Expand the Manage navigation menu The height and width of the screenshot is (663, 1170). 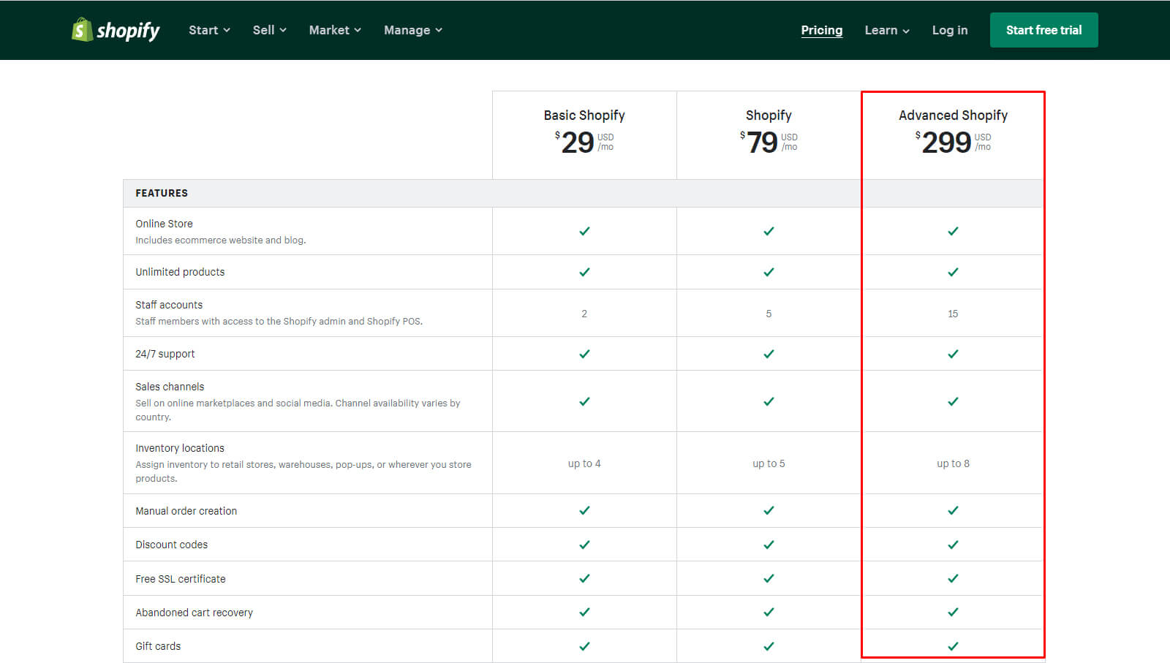pyautogui.click(x=413, y=30)
